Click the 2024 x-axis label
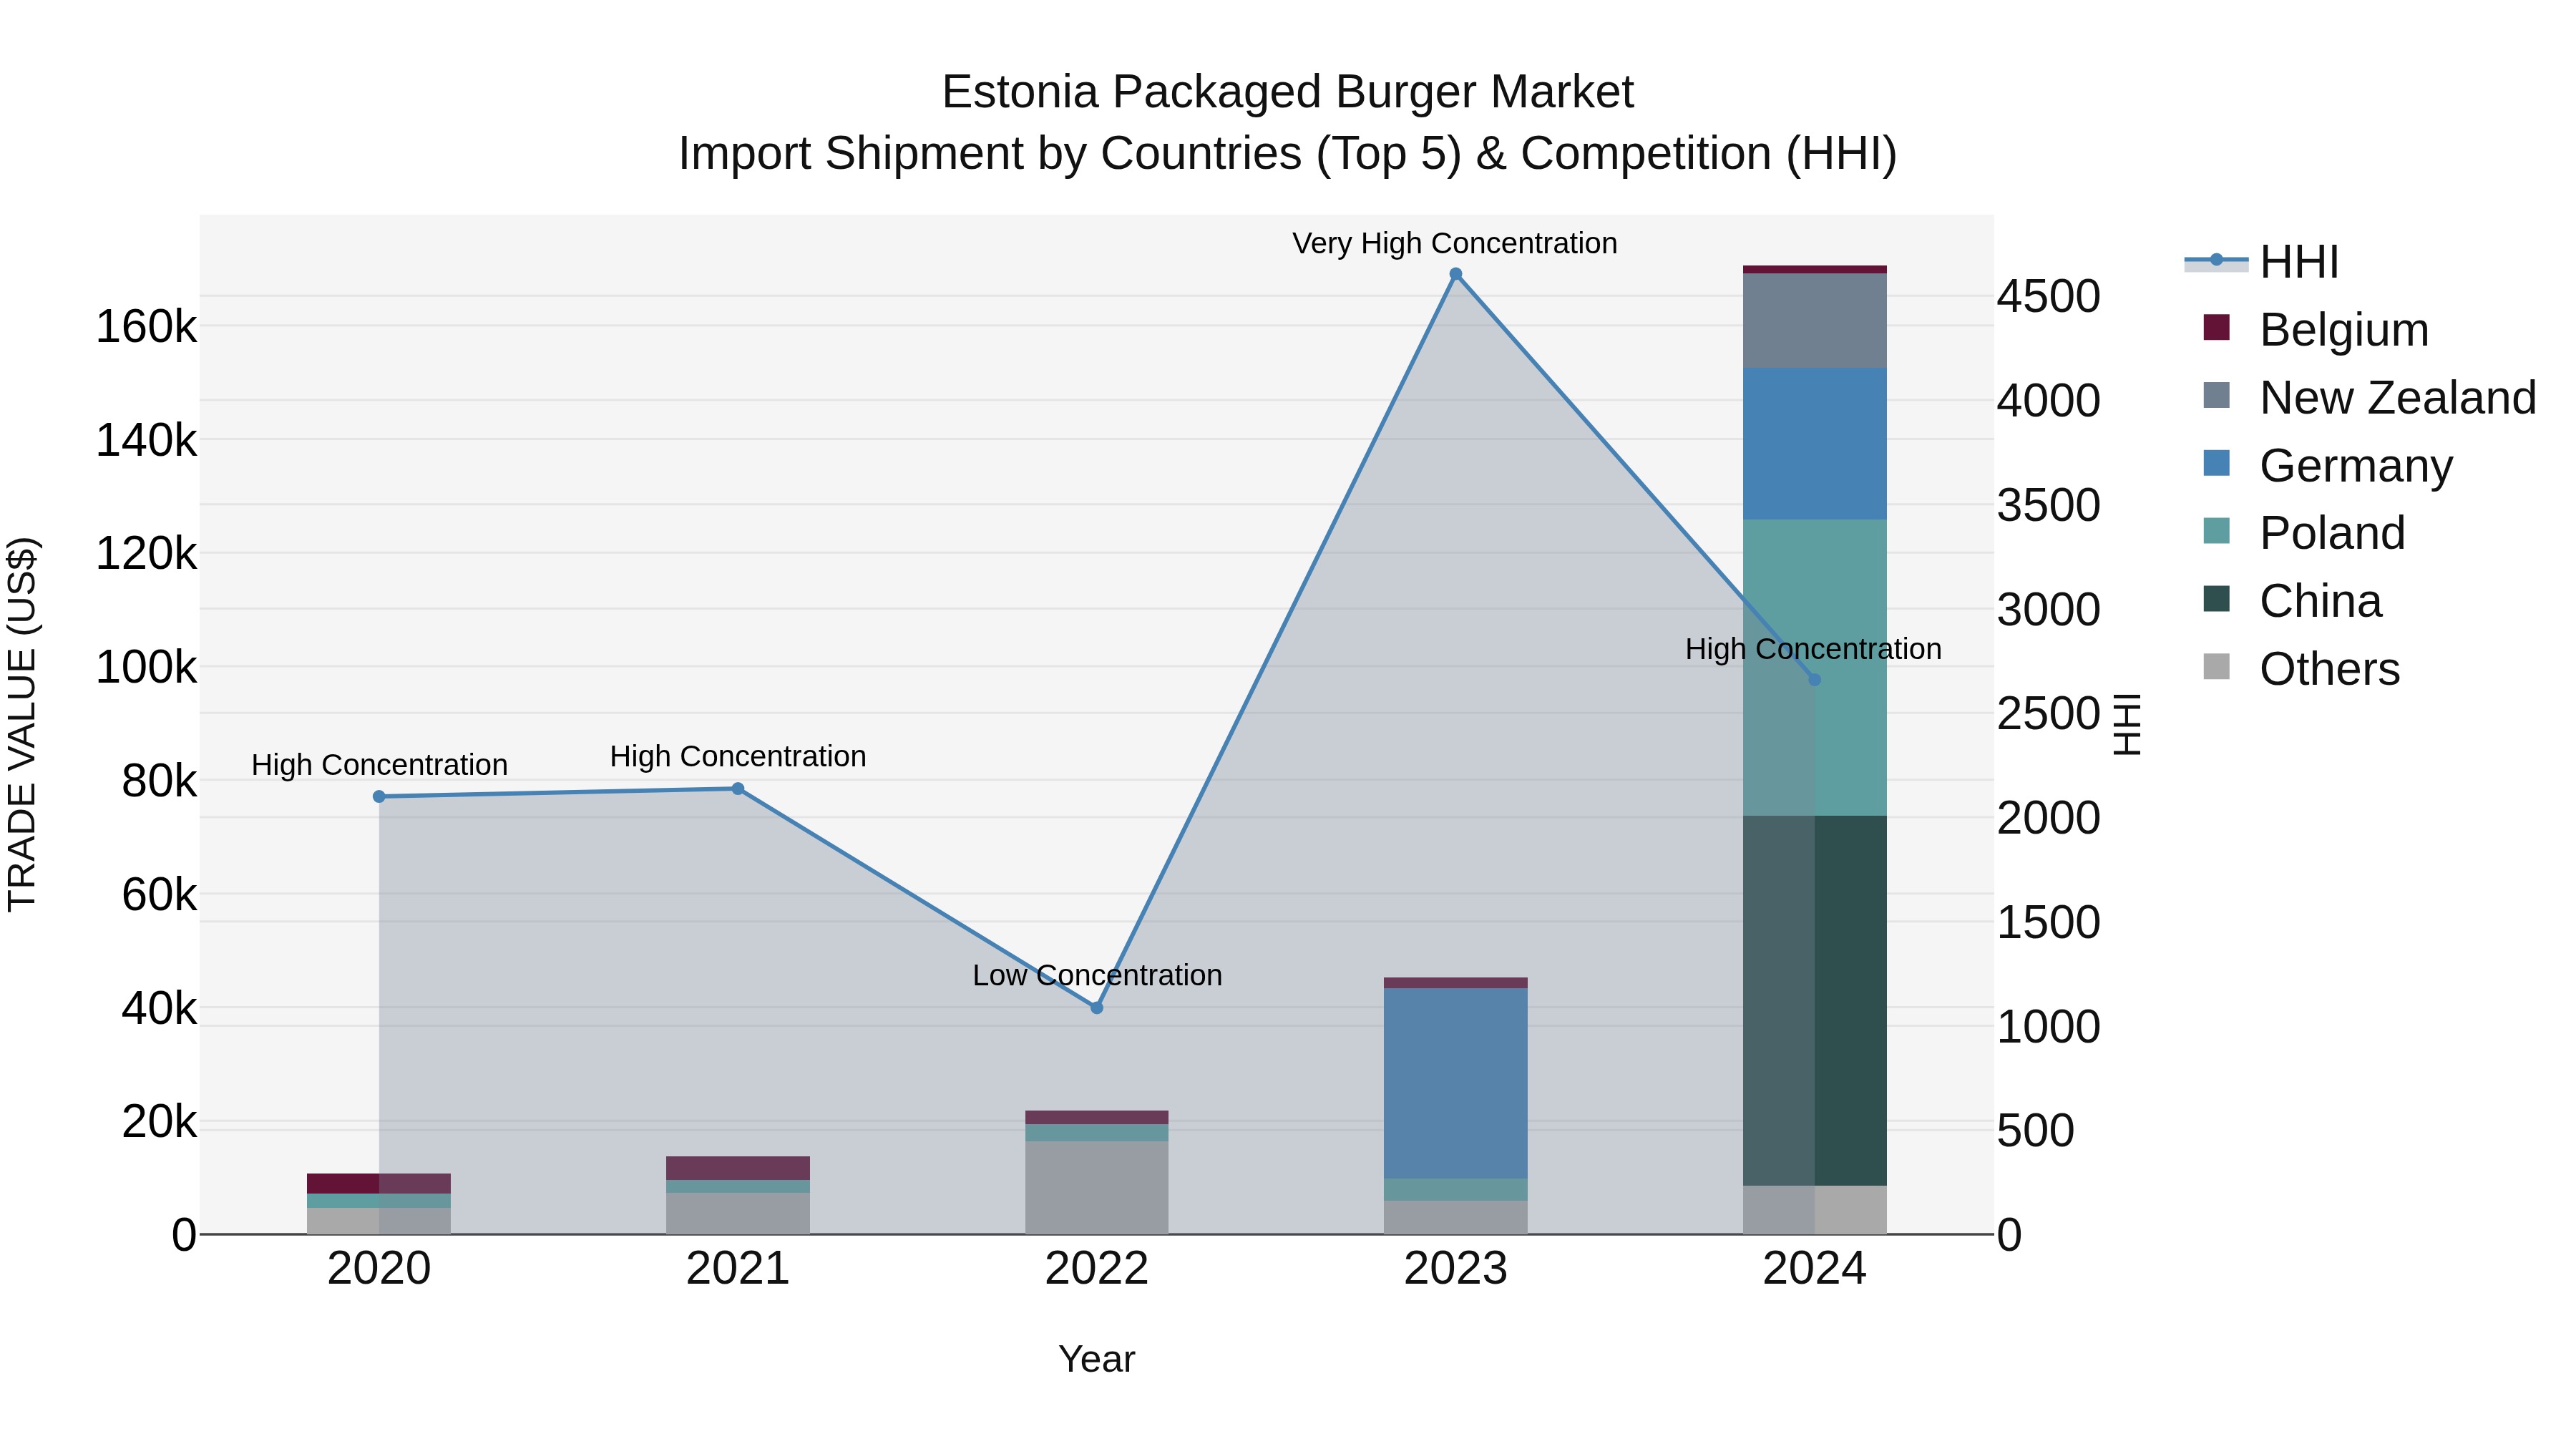 pyautogui.click(x=1815, y=1269)
